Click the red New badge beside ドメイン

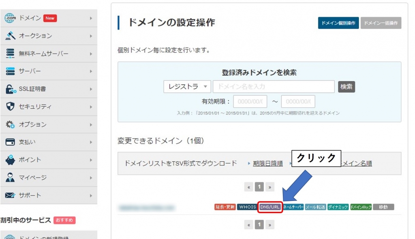pyautogui.click(x=50, y=18)
